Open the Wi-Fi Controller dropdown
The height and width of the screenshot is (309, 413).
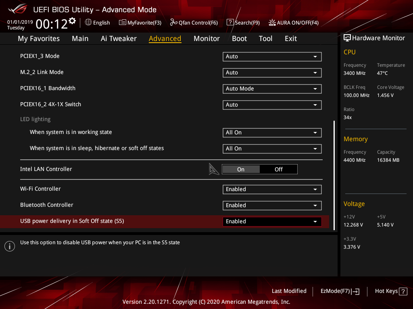point(272,190)
